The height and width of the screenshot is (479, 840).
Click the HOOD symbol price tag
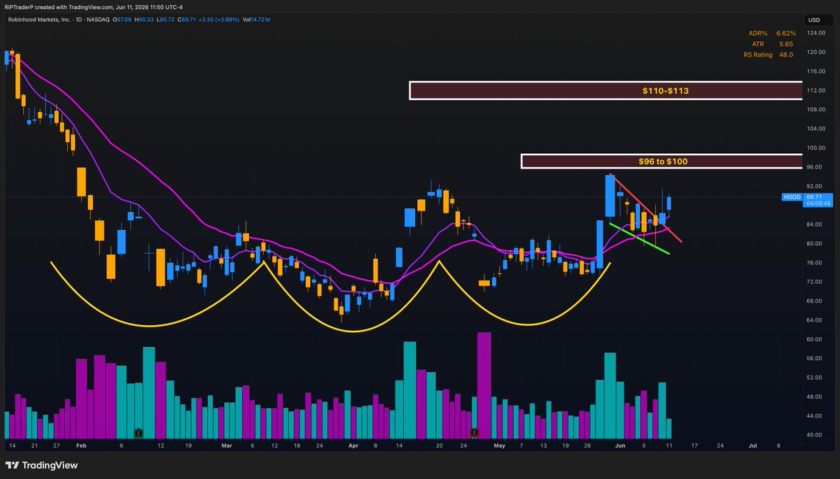[792, 197]
